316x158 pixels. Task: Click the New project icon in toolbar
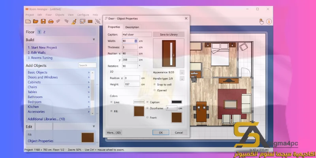pyautogui.click(x=28, y=21)
